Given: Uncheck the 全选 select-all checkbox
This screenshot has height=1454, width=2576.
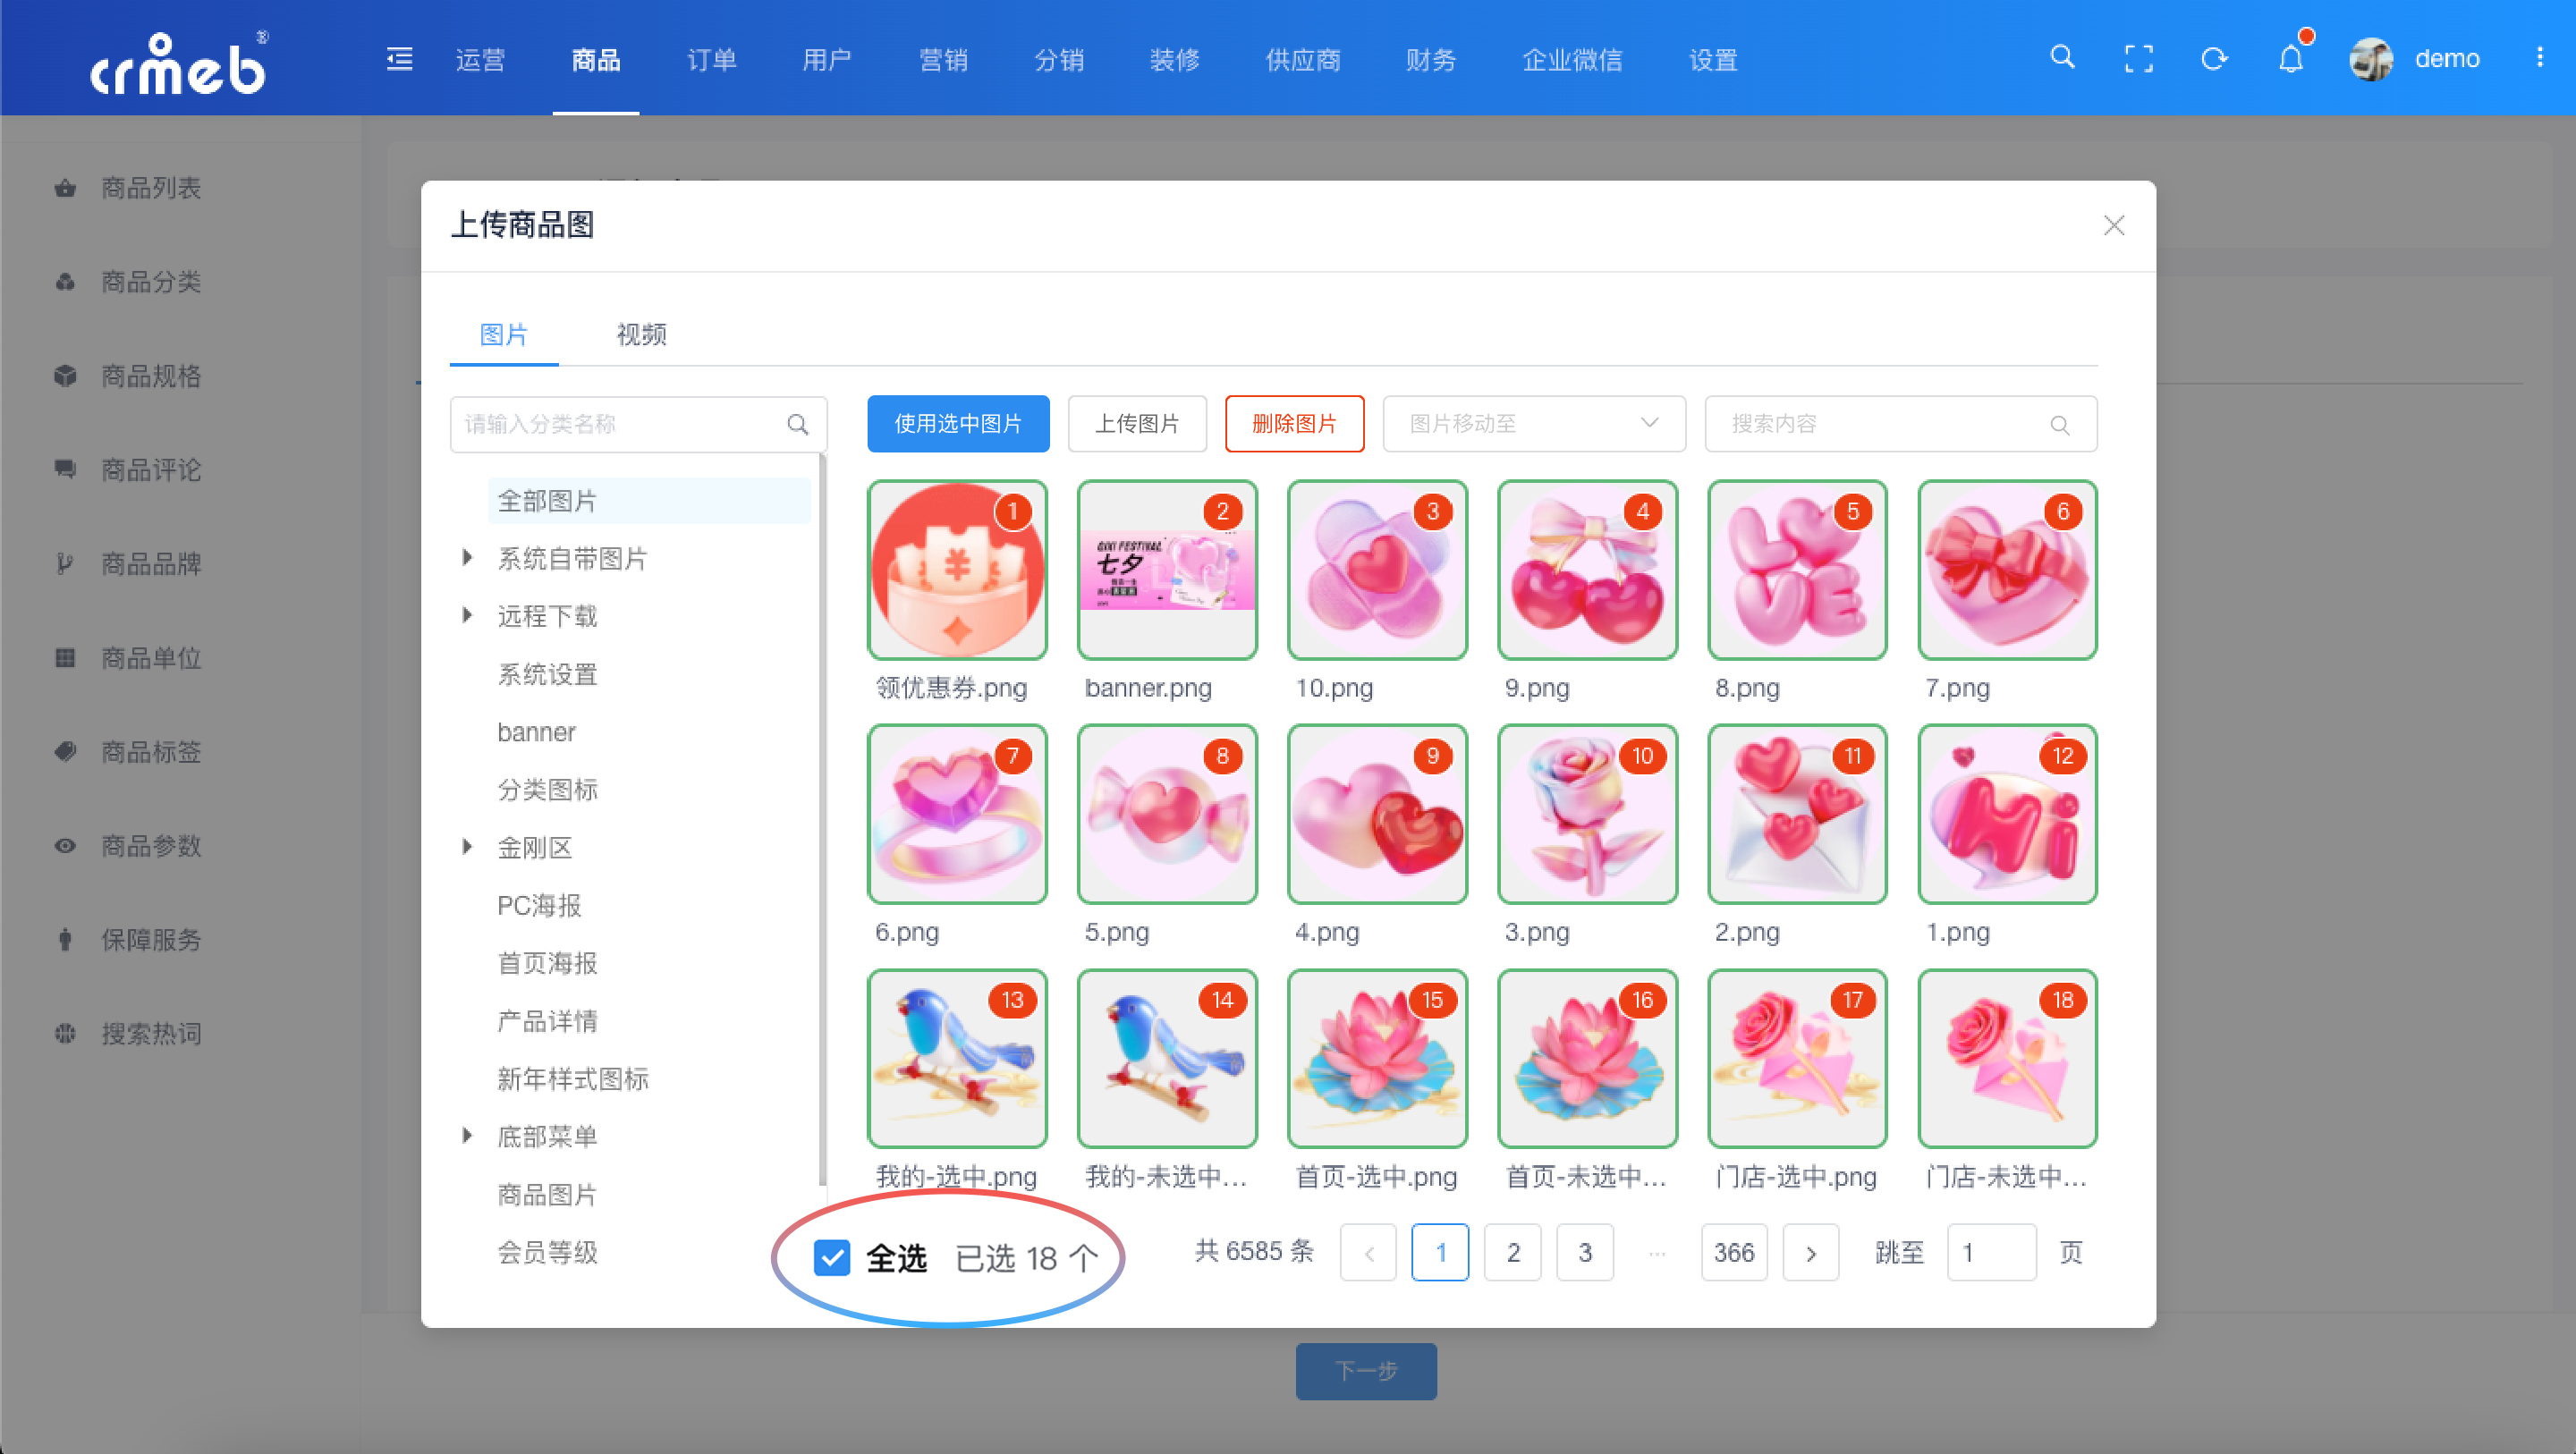Looking at the screenshot, I should coord(832,1257).
